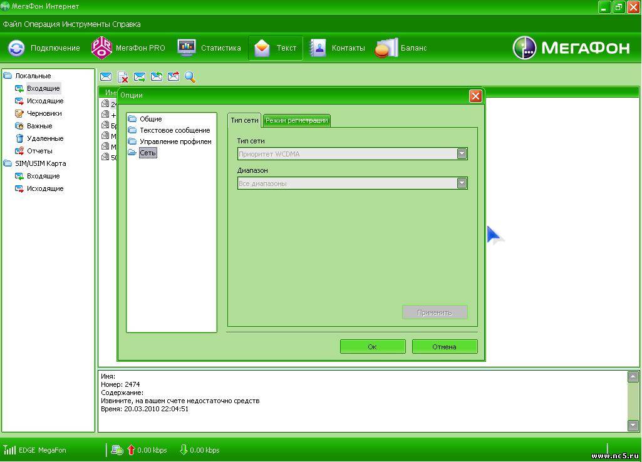Viewport: 642px width, 462px height.
Task: Click the МегаФон logo
Action: [571, 48]
